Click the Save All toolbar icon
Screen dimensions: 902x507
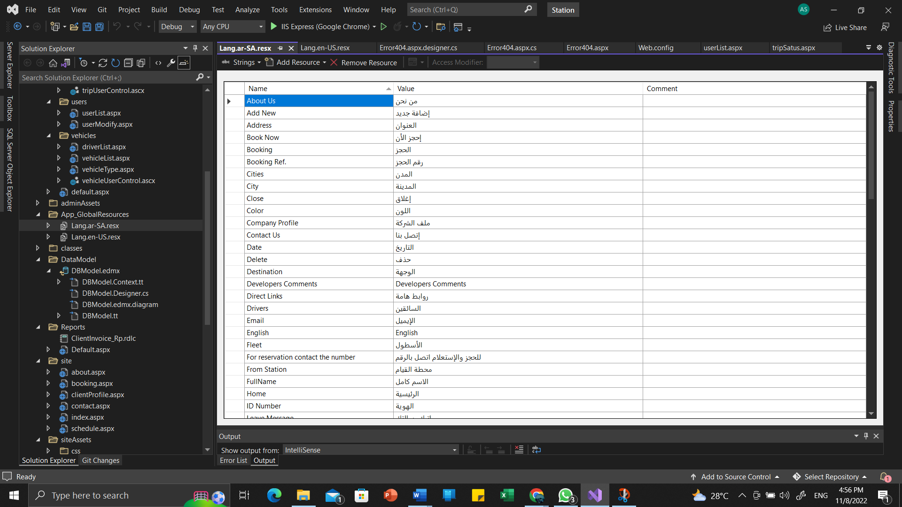point(100,27)
